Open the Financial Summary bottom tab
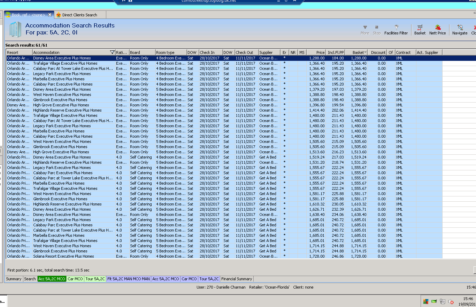476x307 pixels. [x=236, y=279]
